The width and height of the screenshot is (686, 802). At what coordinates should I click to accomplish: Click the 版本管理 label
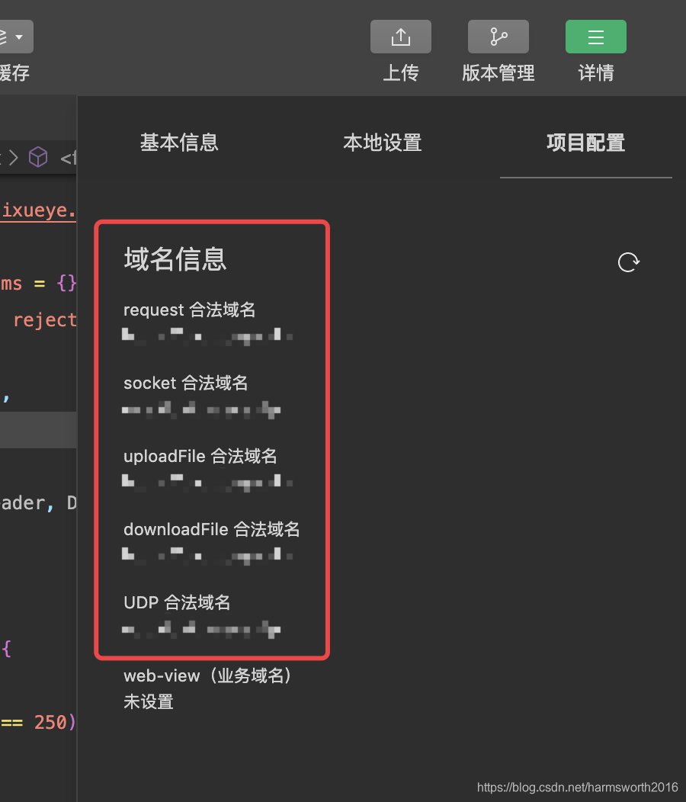[x=498, y=72]
